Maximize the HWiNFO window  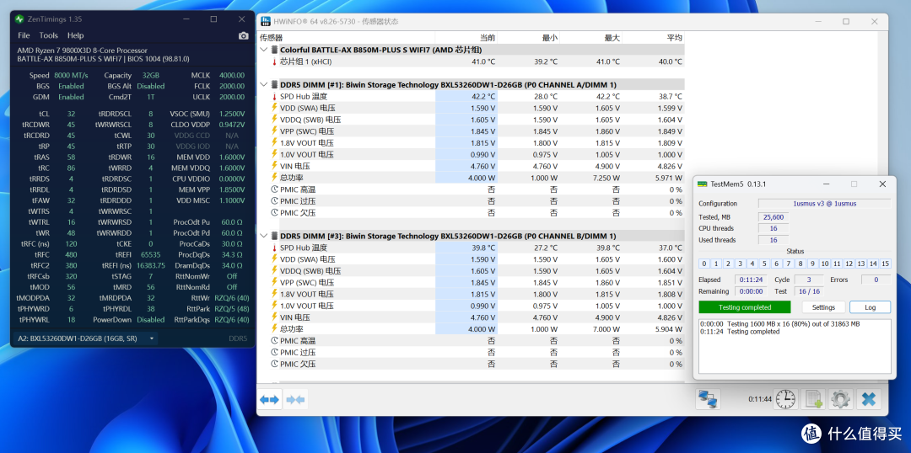pos(846,21)
